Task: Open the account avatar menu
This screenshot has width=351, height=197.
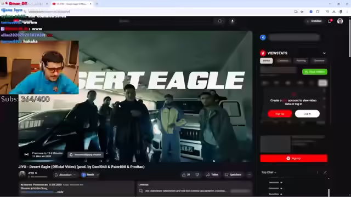Action: pyautogui.click(x=340, y=21)
